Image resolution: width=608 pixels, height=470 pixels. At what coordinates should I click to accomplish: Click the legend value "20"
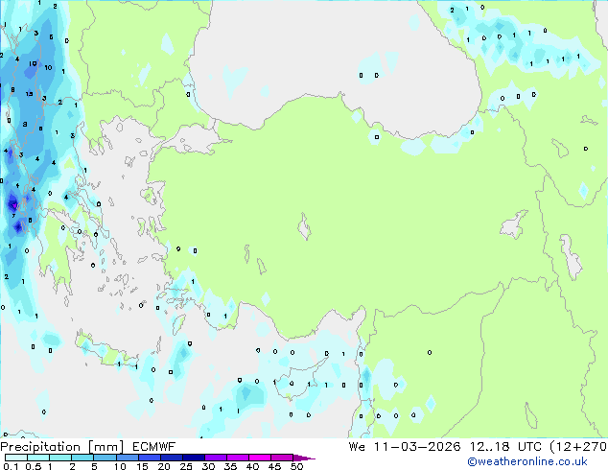pos(164,466)
